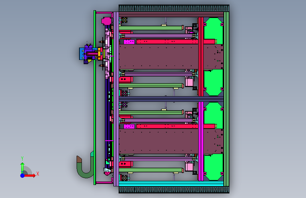This screenshot has height=198, width=306.
Task: Select the dark blue horizontal middle crossbeam
Action: tap(171, 99)
